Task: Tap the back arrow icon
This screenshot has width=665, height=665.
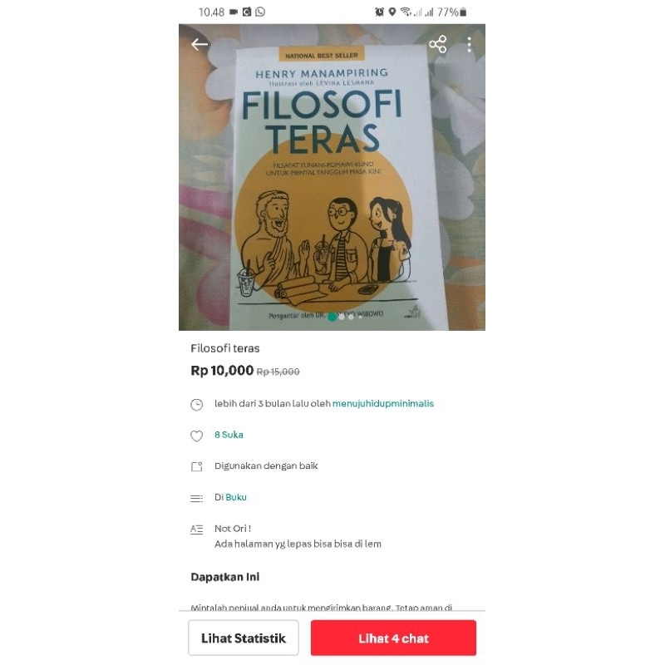Action: 199,44
